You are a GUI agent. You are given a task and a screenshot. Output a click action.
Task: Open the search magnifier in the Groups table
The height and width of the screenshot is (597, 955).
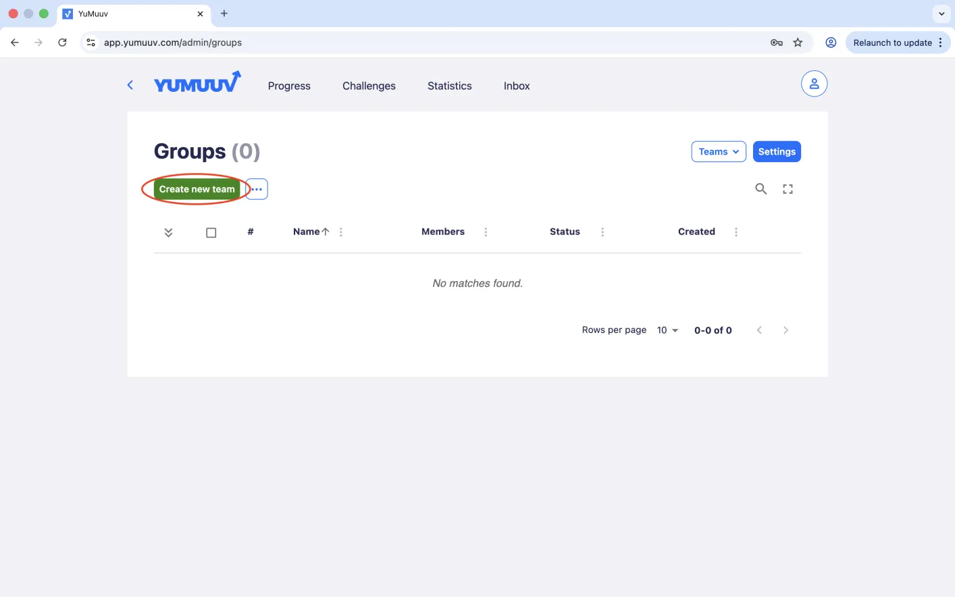(760, 189)
